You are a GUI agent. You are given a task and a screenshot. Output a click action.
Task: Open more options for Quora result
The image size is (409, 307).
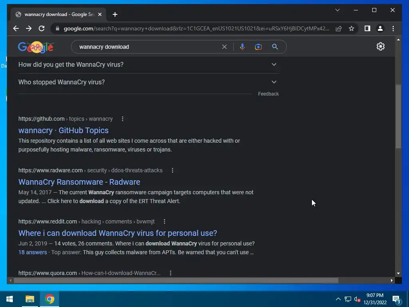pos(171,273)
